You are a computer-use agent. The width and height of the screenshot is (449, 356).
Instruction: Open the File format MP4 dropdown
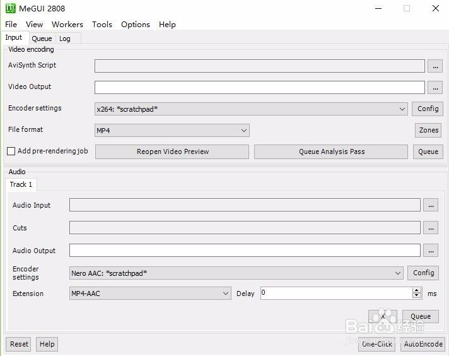point(172,131)
